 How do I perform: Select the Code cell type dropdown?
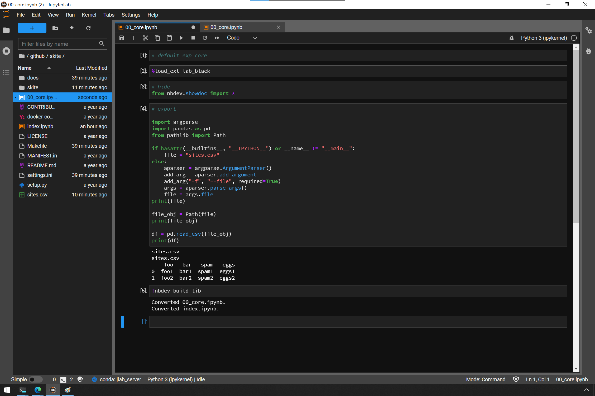pos(241,38)
